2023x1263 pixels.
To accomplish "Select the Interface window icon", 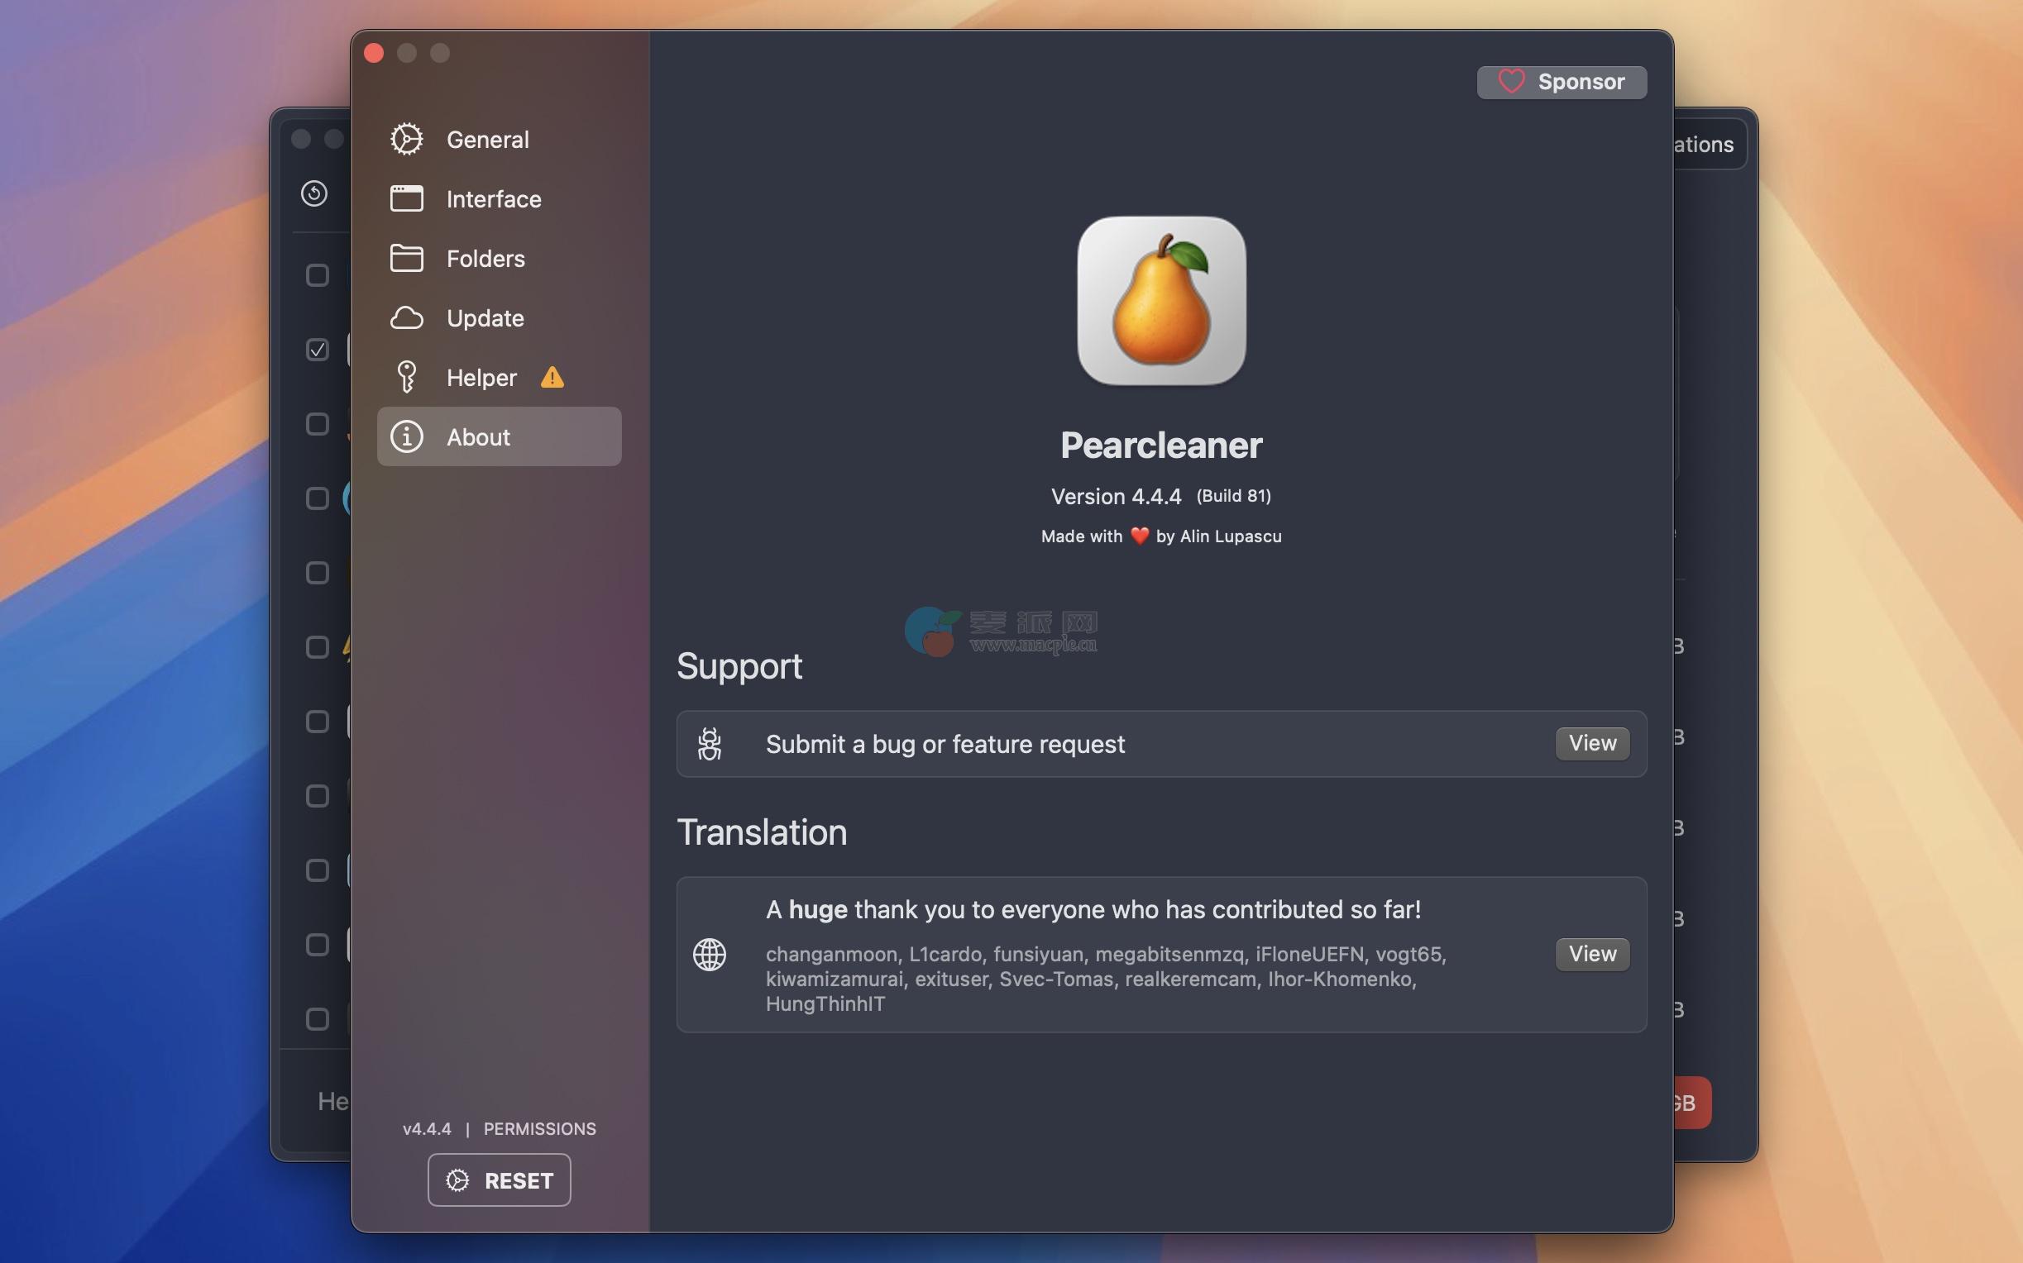I will [406, 199].
